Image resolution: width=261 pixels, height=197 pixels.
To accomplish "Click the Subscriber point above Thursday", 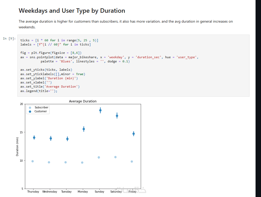I will point(32,161).
